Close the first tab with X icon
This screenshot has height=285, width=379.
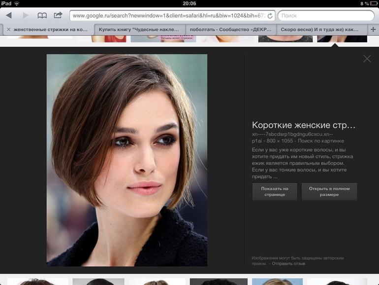8,30
